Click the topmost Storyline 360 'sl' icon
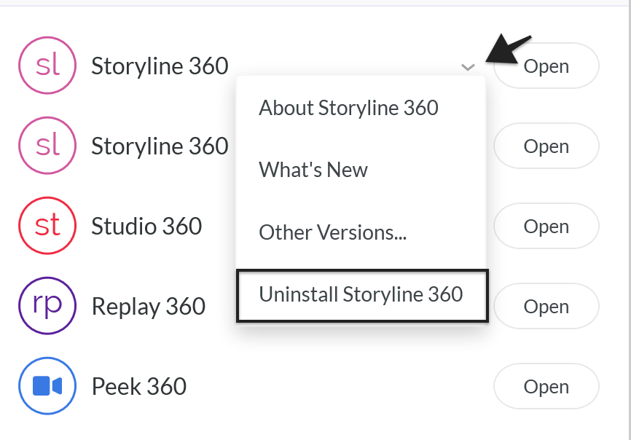The image size is (631, 440). (47, 66)
